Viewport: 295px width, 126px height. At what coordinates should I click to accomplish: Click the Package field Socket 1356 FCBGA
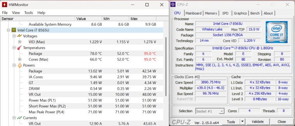pyautogui.click(x=228, y=35)
